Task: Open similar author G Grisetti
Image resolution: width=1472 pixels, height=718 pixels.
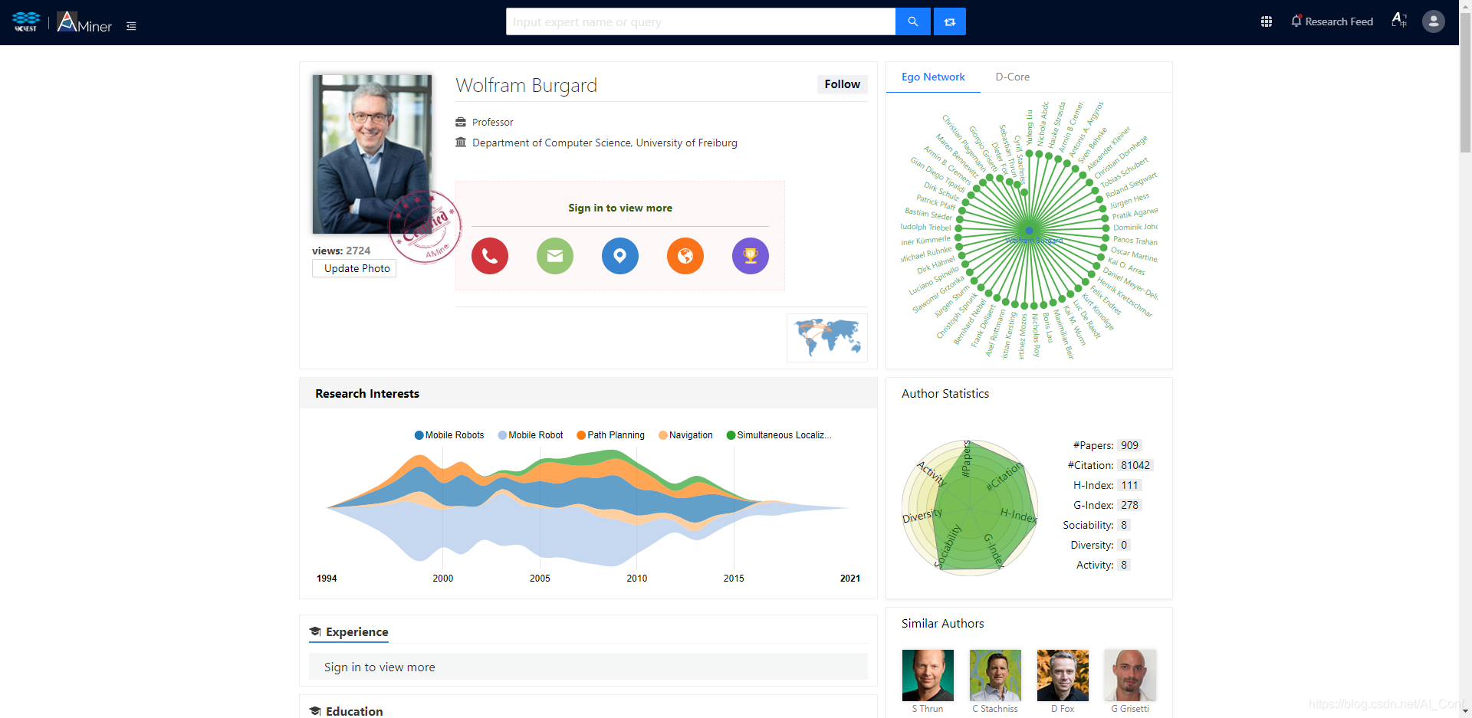Action: (1130, 681)
